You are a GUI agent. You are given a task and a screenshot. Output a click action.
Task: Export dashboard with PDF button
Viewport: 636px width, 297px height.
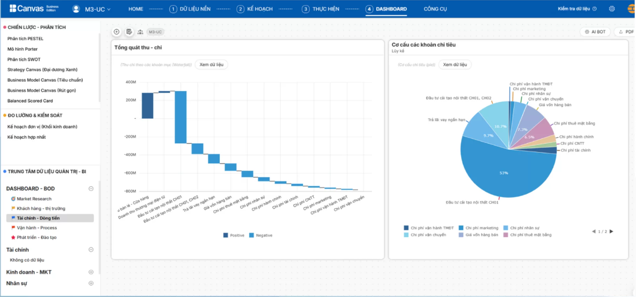(x=626, y=32)
